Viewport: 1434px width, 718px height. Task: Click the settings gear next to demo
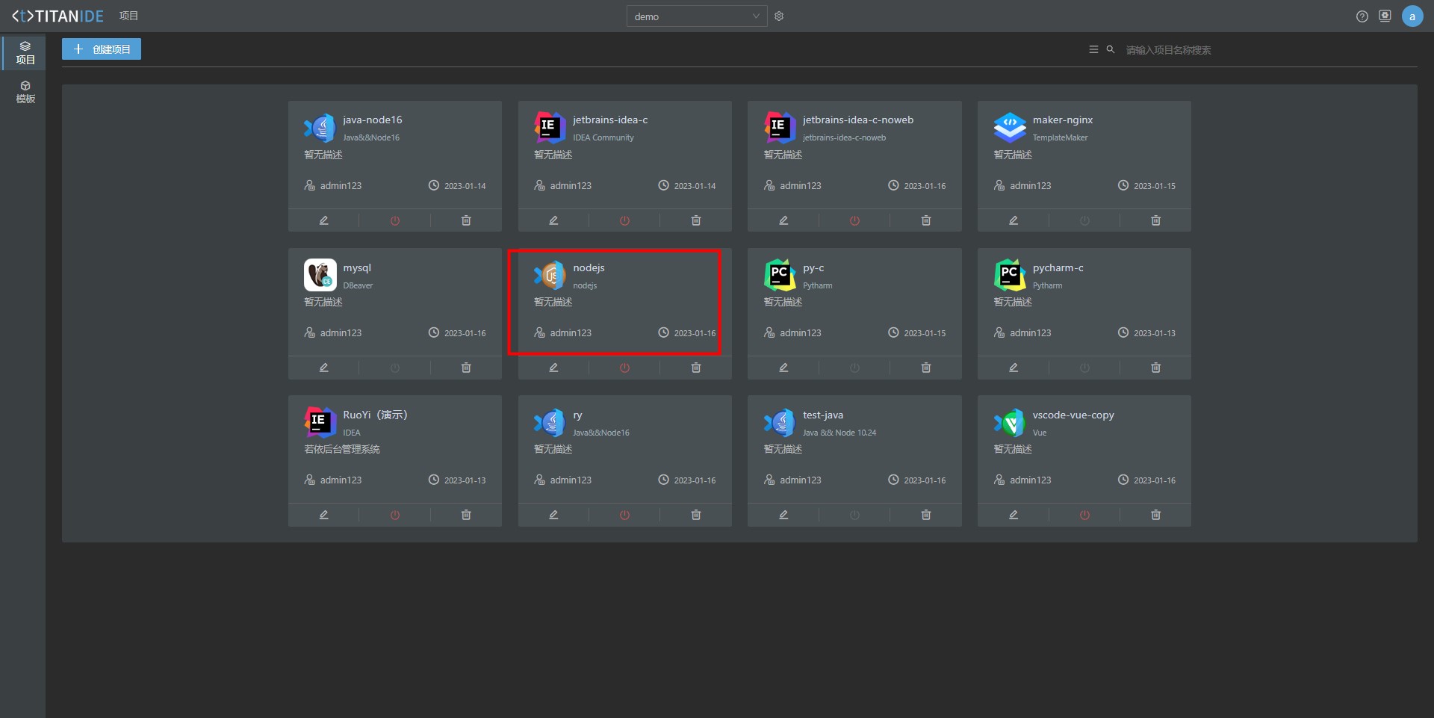click(x=779, y=16)
